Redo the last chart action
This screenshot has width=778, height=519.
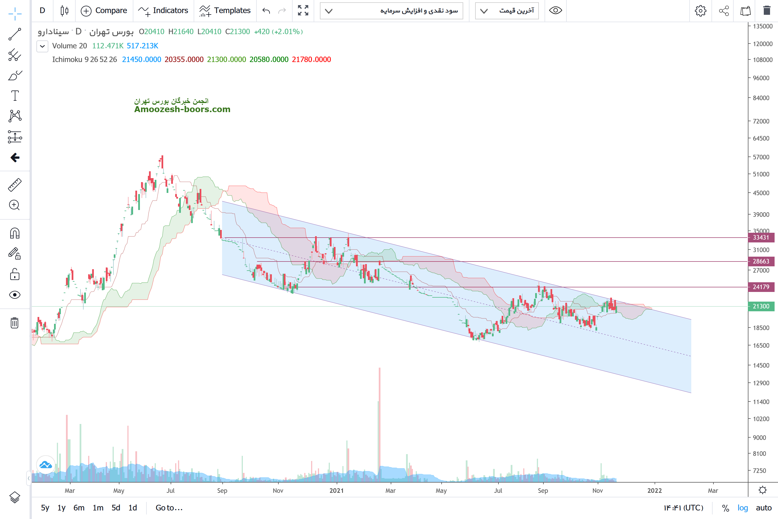pos(282,11)
